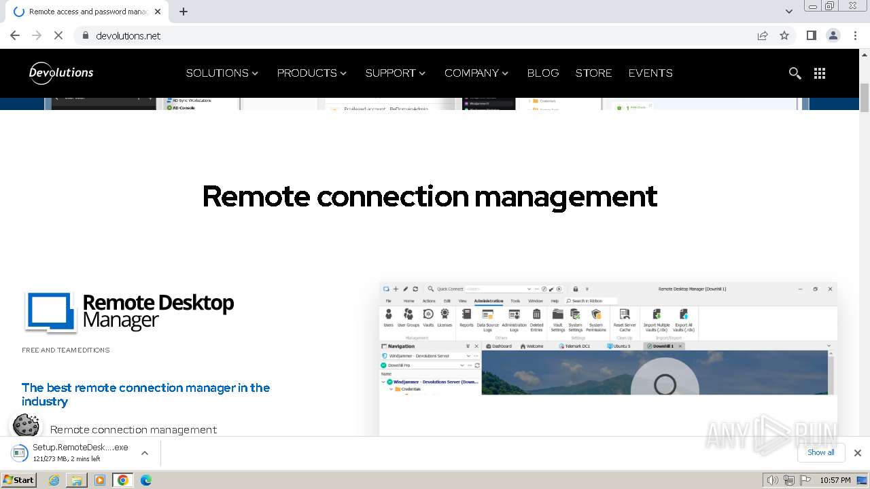Screen dimensions: 870x489
Task: Click Chrome icon in taskbar
Action: tap(123, 480)
